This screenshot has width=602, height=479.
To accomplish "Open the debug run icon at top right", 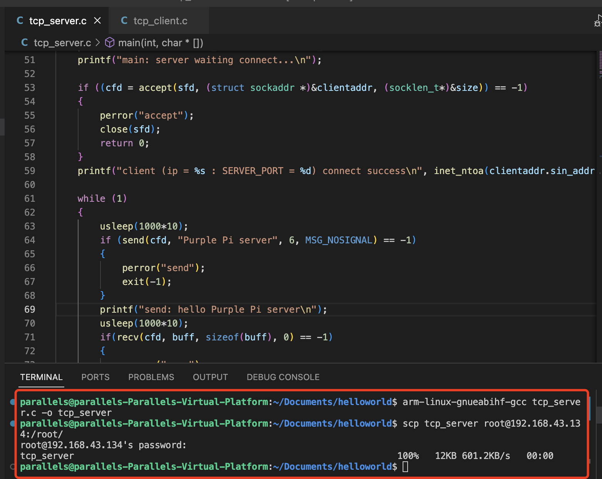I will click(x=598, y=22).
